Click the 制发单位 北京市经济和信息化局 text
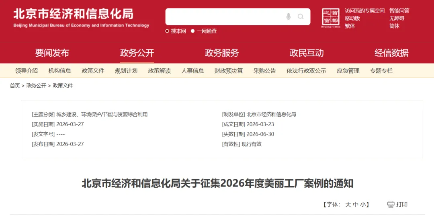 [259, 115]
